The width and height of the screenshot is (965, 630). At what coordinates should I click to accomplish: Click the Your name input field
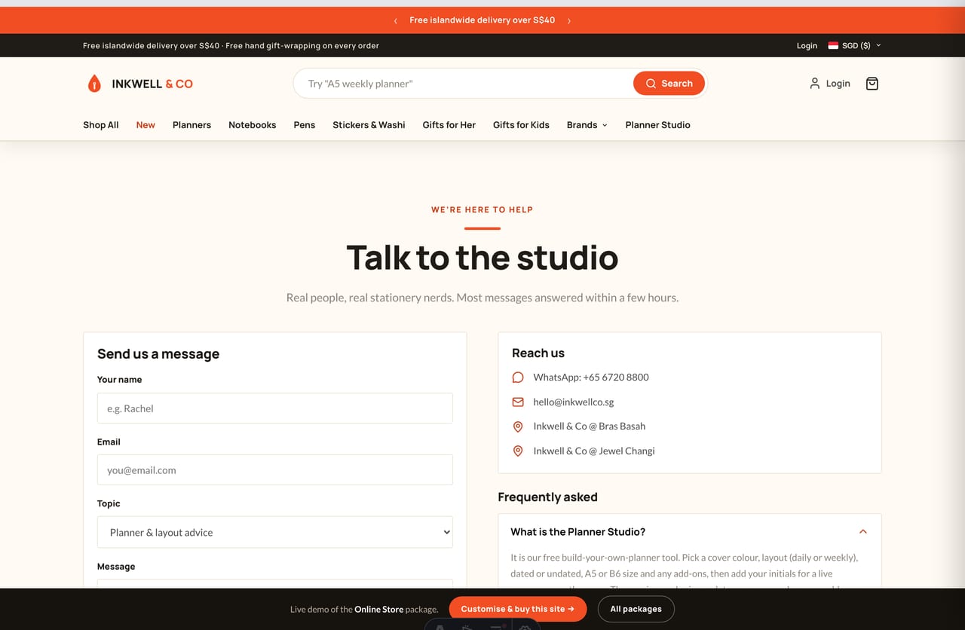275,408
